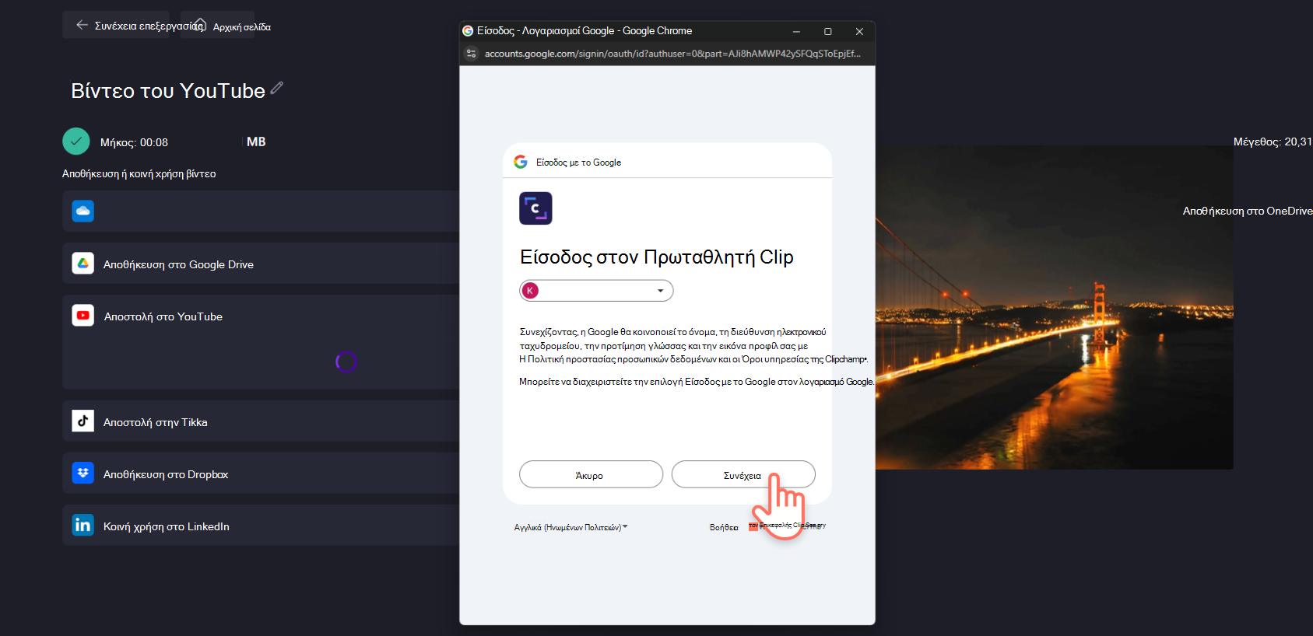Close the Google Chrome popup window
Viewport: 1313px width, 636px height.
click(x=859, y=31)
